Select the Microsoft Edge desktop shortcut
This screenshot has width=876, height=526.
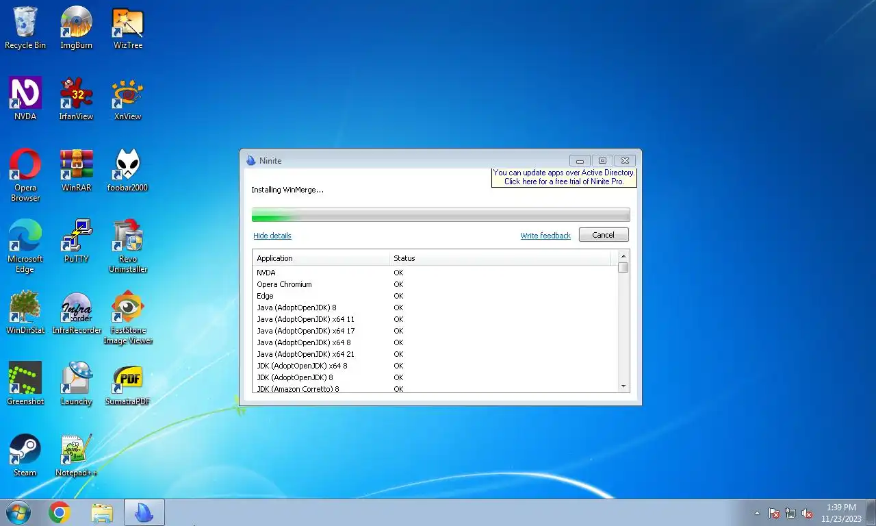tap(25, 247)
